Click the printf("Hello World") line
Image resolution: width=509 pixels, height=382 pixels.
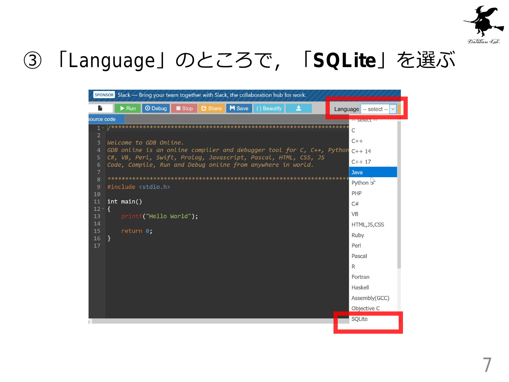(x=160, y=216)
